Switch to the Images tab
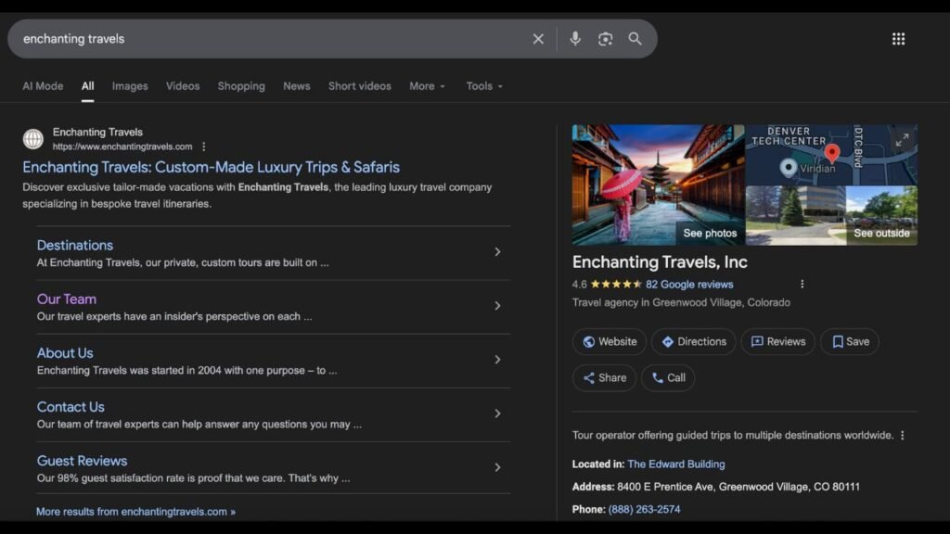This screenshot has height=534, width=950. tap(130, 85)
